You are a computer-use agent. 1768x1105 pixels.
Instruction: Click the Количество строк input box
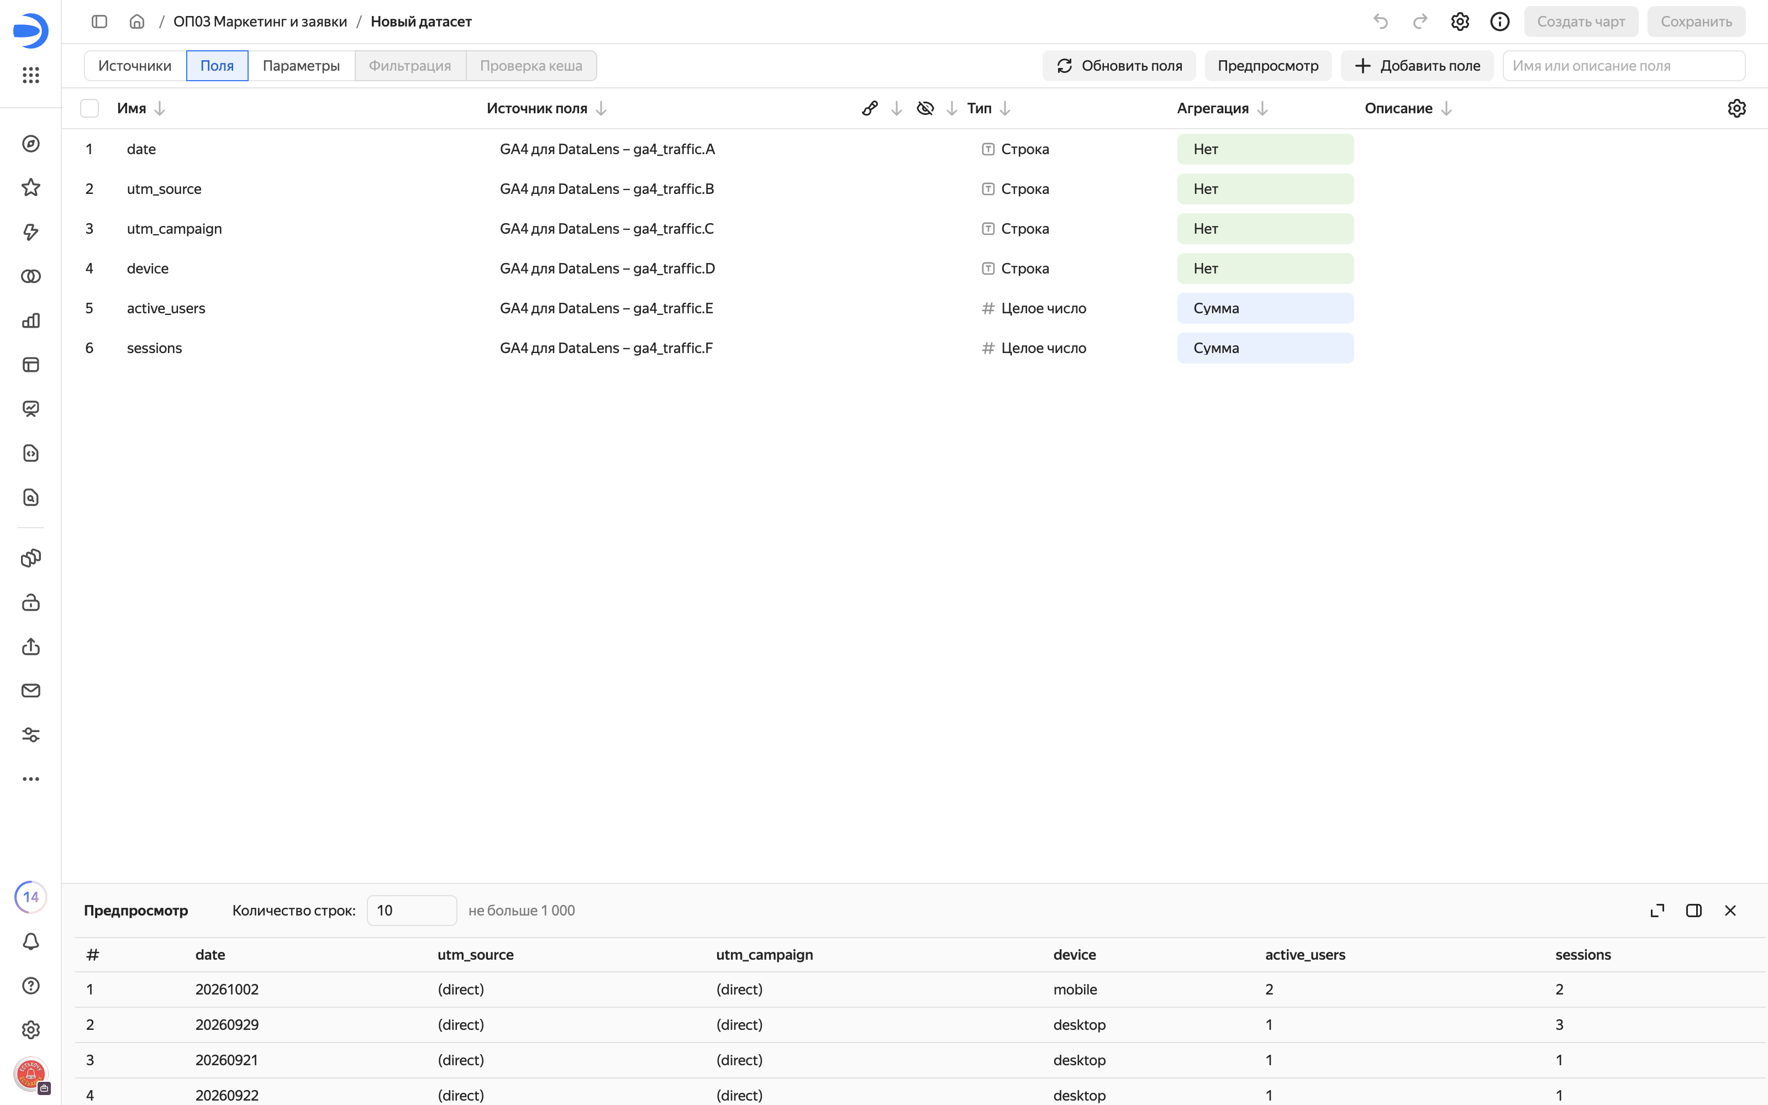coord(412,911)
